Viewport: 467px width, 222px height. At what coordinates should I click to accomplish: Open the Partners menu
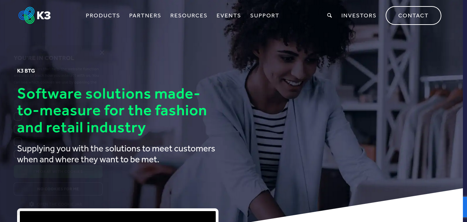145,16
